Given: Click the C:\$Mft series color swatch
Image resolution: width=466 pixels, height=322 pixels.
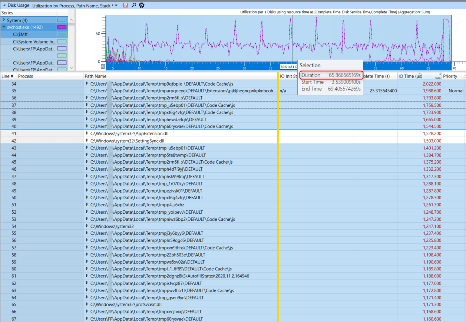Looking at the screenshot, I should tap(62, 34).
